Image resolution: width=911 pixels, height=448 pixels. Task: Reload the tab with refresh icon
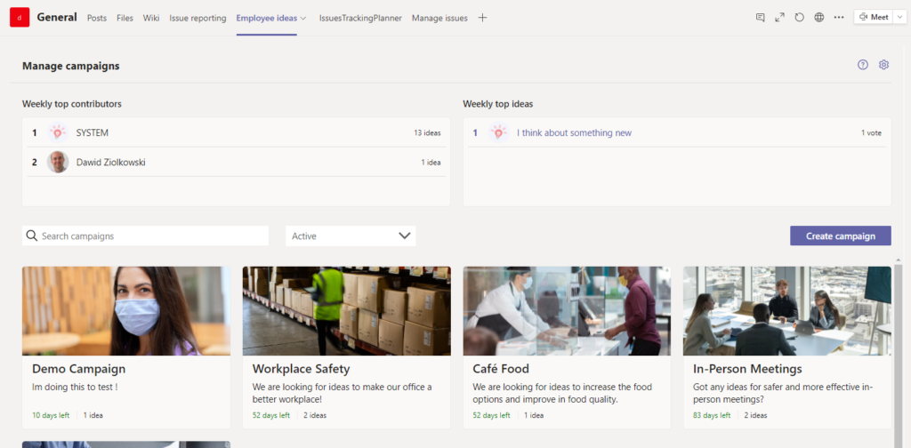799,17
